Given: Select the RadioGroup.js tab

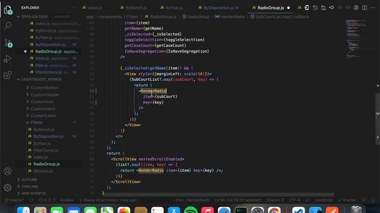Looking at the screenshot, I should coord(271,8).
